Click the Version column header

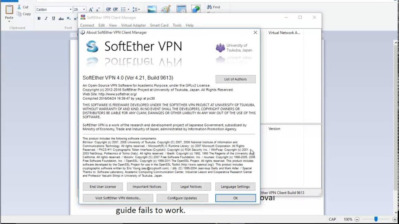(274, 128)
